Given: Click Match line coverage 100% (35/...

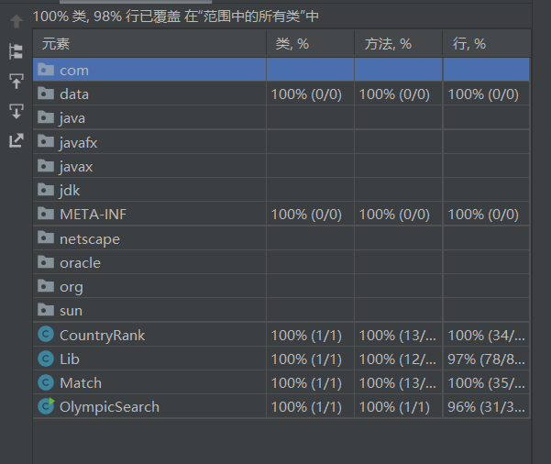Looking at the screenshot, I should [x=486, y=383].
